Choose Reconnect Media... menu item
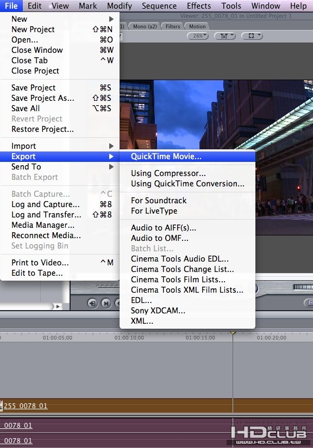The image size is (313, 448). click(x=60, y=235)
